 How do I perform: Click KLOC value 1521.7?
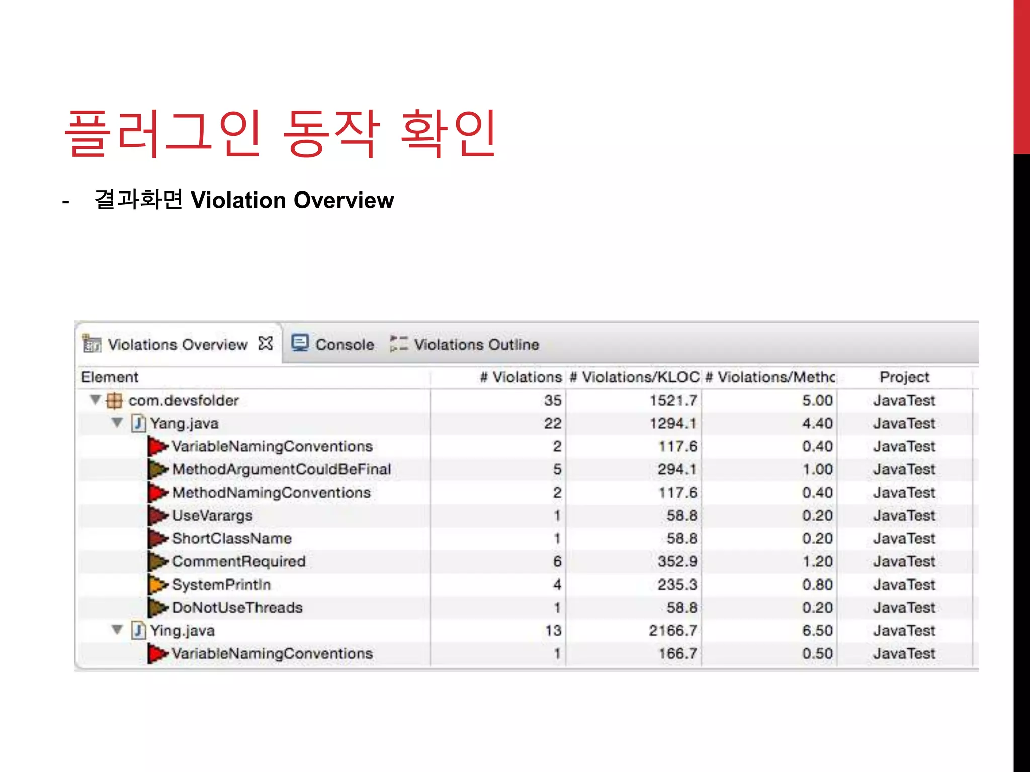pos(673,400)
